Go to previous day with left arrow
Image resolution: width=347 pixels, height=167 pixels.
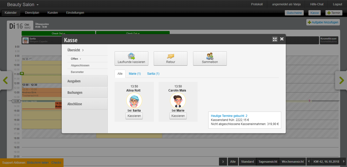[6, 80]
